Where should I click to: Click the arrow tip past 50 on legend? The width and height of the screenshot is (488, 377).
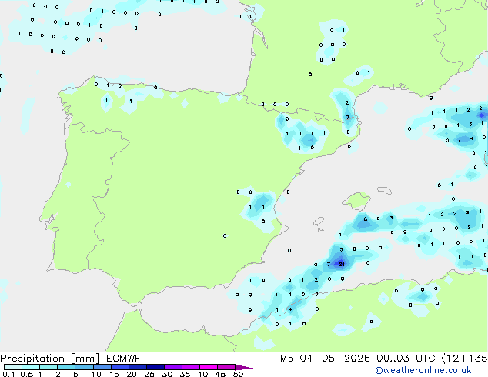[245, 367]
